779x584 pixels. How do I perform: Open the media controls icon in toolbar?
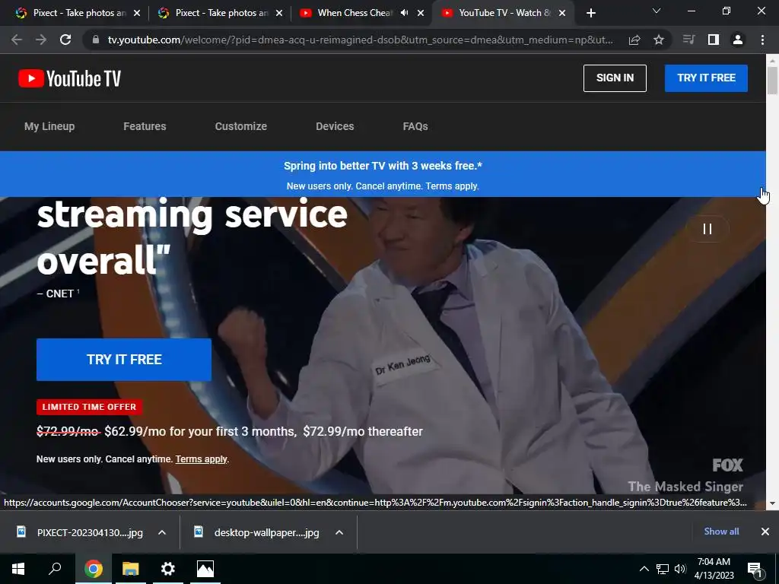point(688,40)
